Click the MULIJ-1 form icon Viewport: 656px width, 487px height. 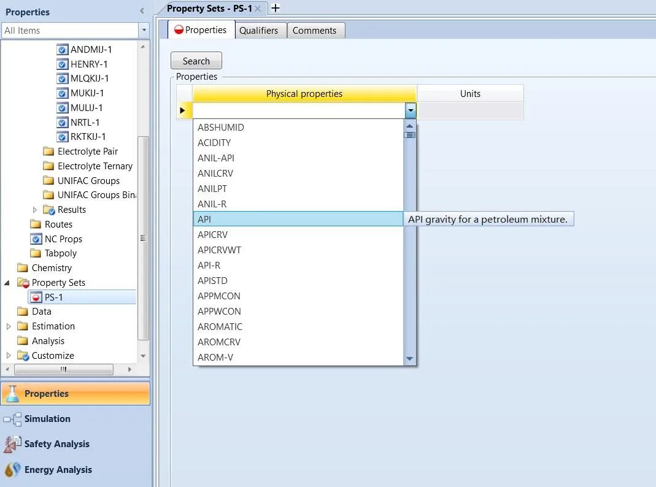click(x=62, y=108)
